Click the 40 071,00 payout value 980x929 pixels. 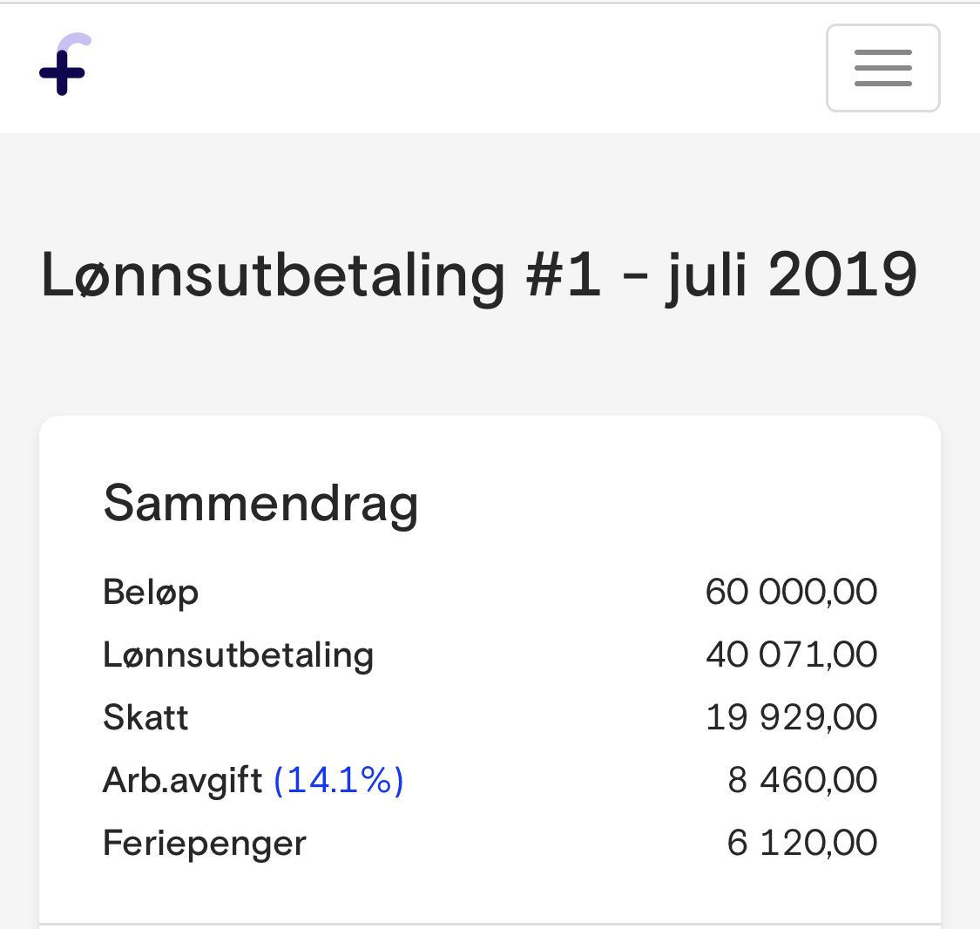791,654
